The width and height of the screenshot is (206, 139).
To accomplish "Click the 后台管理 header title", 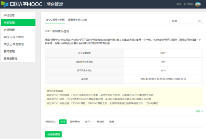I will click(55, 4).
